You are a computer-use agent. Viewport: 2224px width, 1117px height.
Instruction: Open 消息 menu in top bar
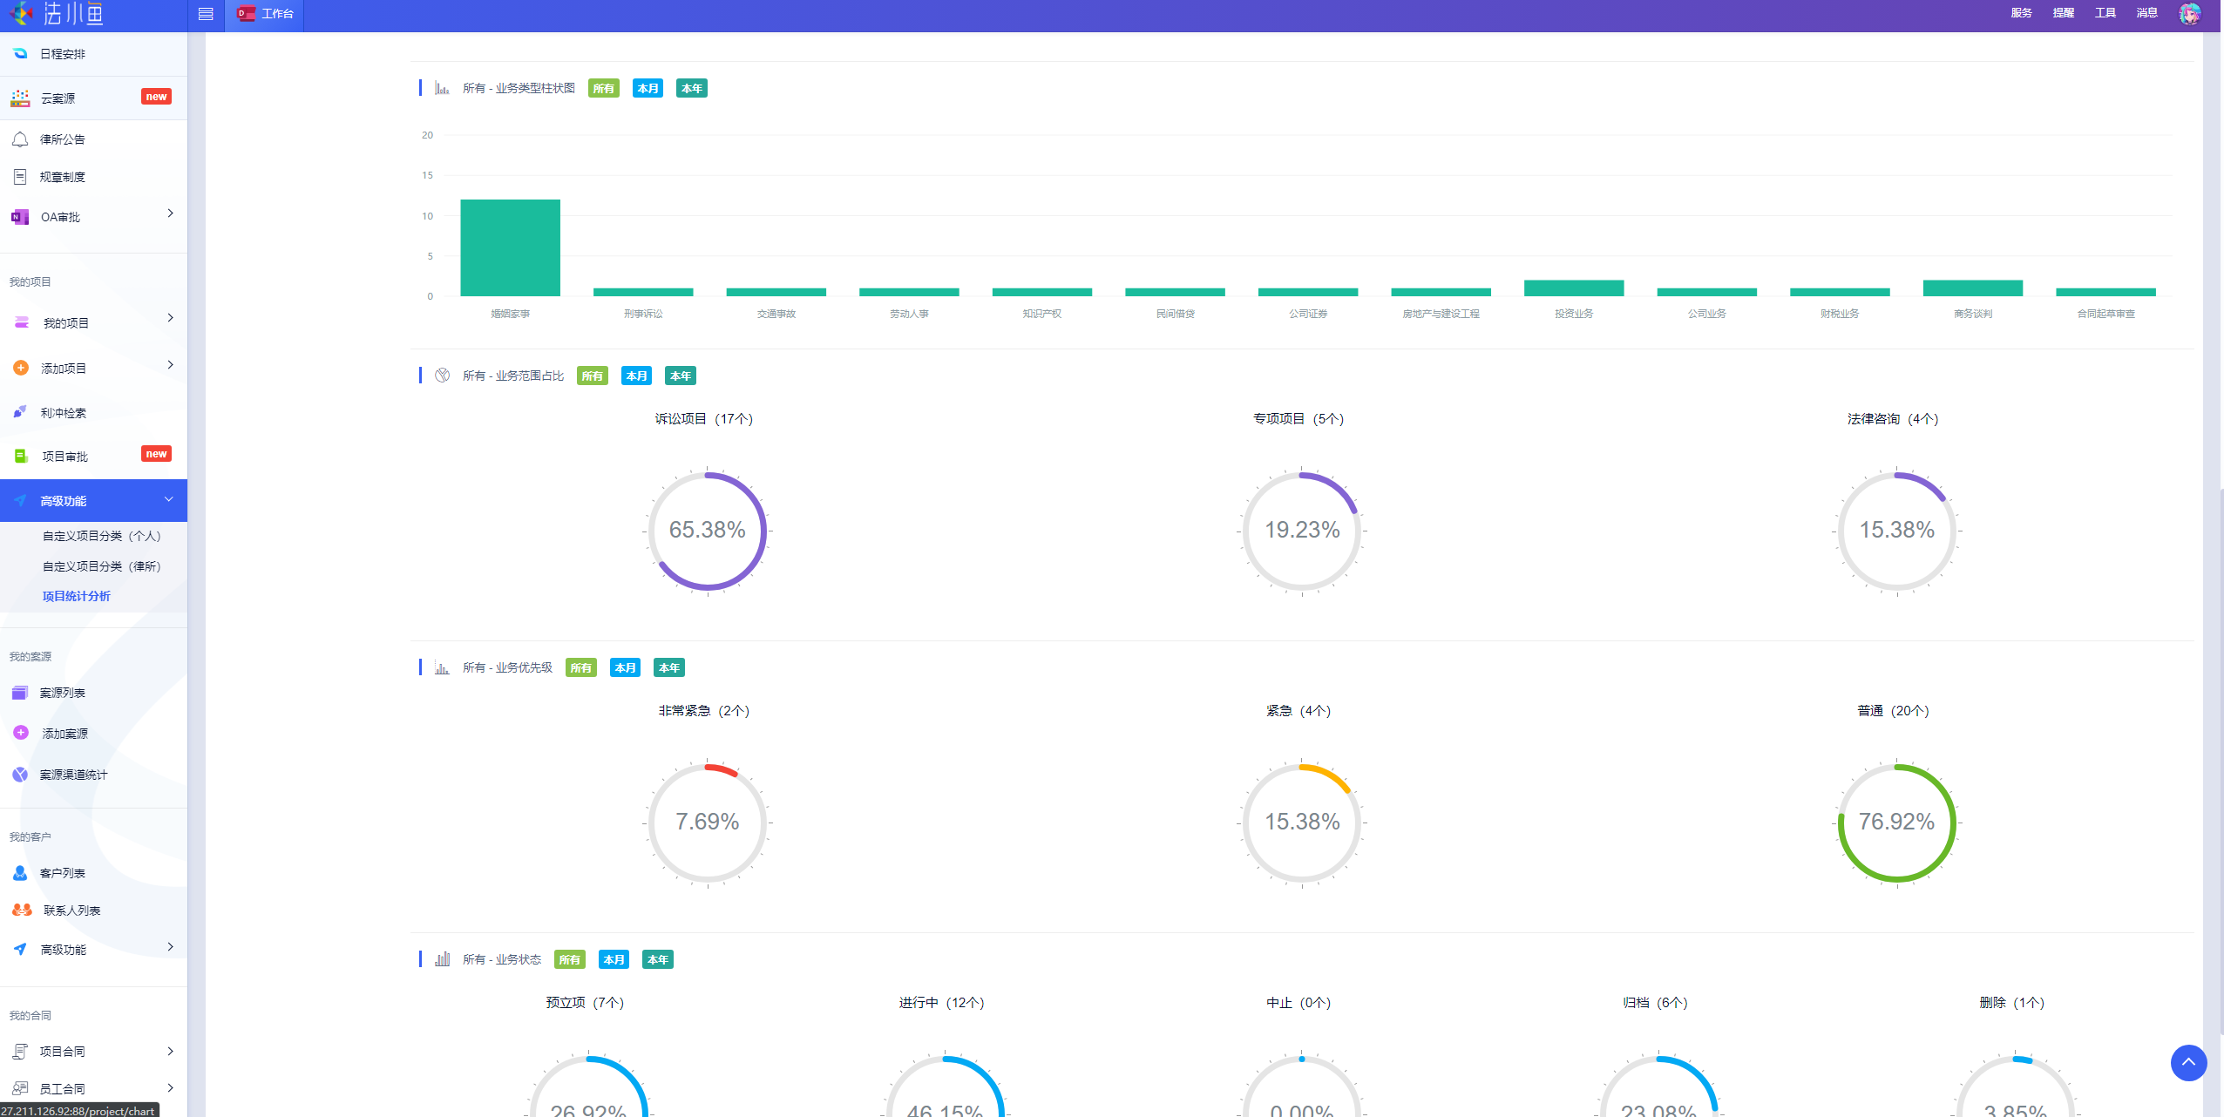click(x=2146, y=13)
